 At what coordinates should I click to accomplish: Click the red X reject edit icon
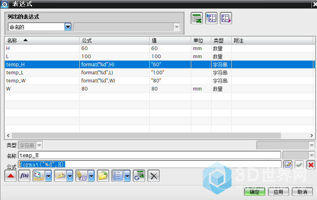point(311,164)
